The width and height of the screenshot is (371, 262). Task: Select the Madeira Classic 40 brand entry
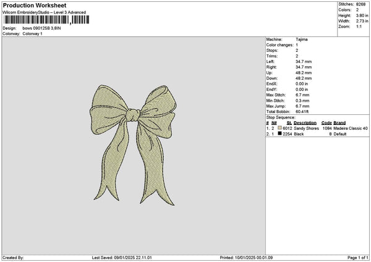(351, 128)
